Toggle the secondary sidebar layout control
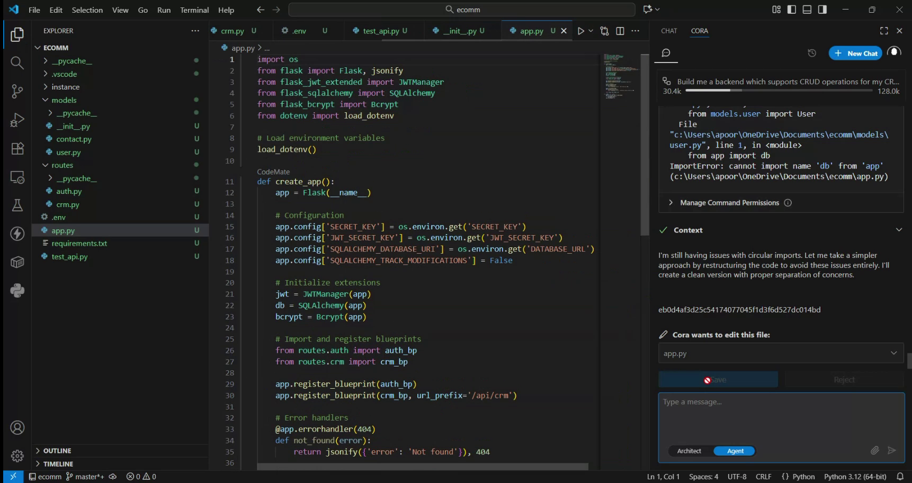Screen dimensions: 912x483 pos(822,10)
